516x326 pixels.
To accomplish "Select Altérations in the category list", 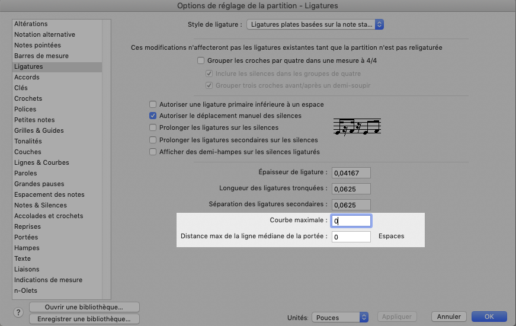I will point(31,24).
